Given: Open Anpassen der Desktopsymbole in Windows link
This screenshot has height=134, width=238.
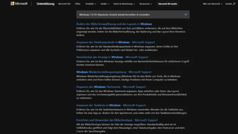Looking at the screenshot, I should (116, 42).
